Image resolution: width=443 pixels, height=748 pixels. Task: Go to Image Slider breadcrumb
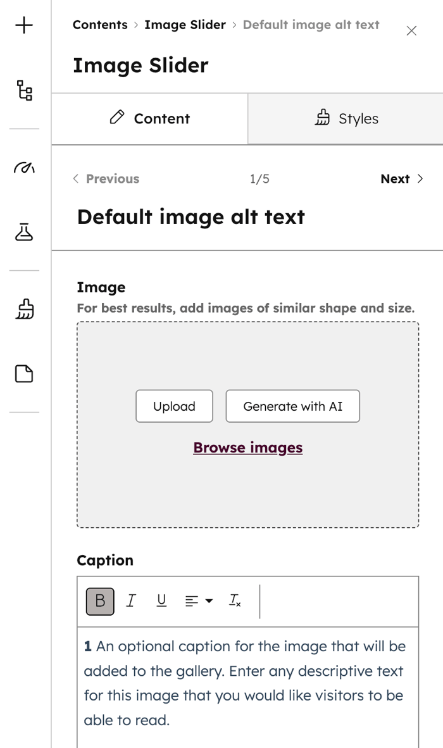185,25
